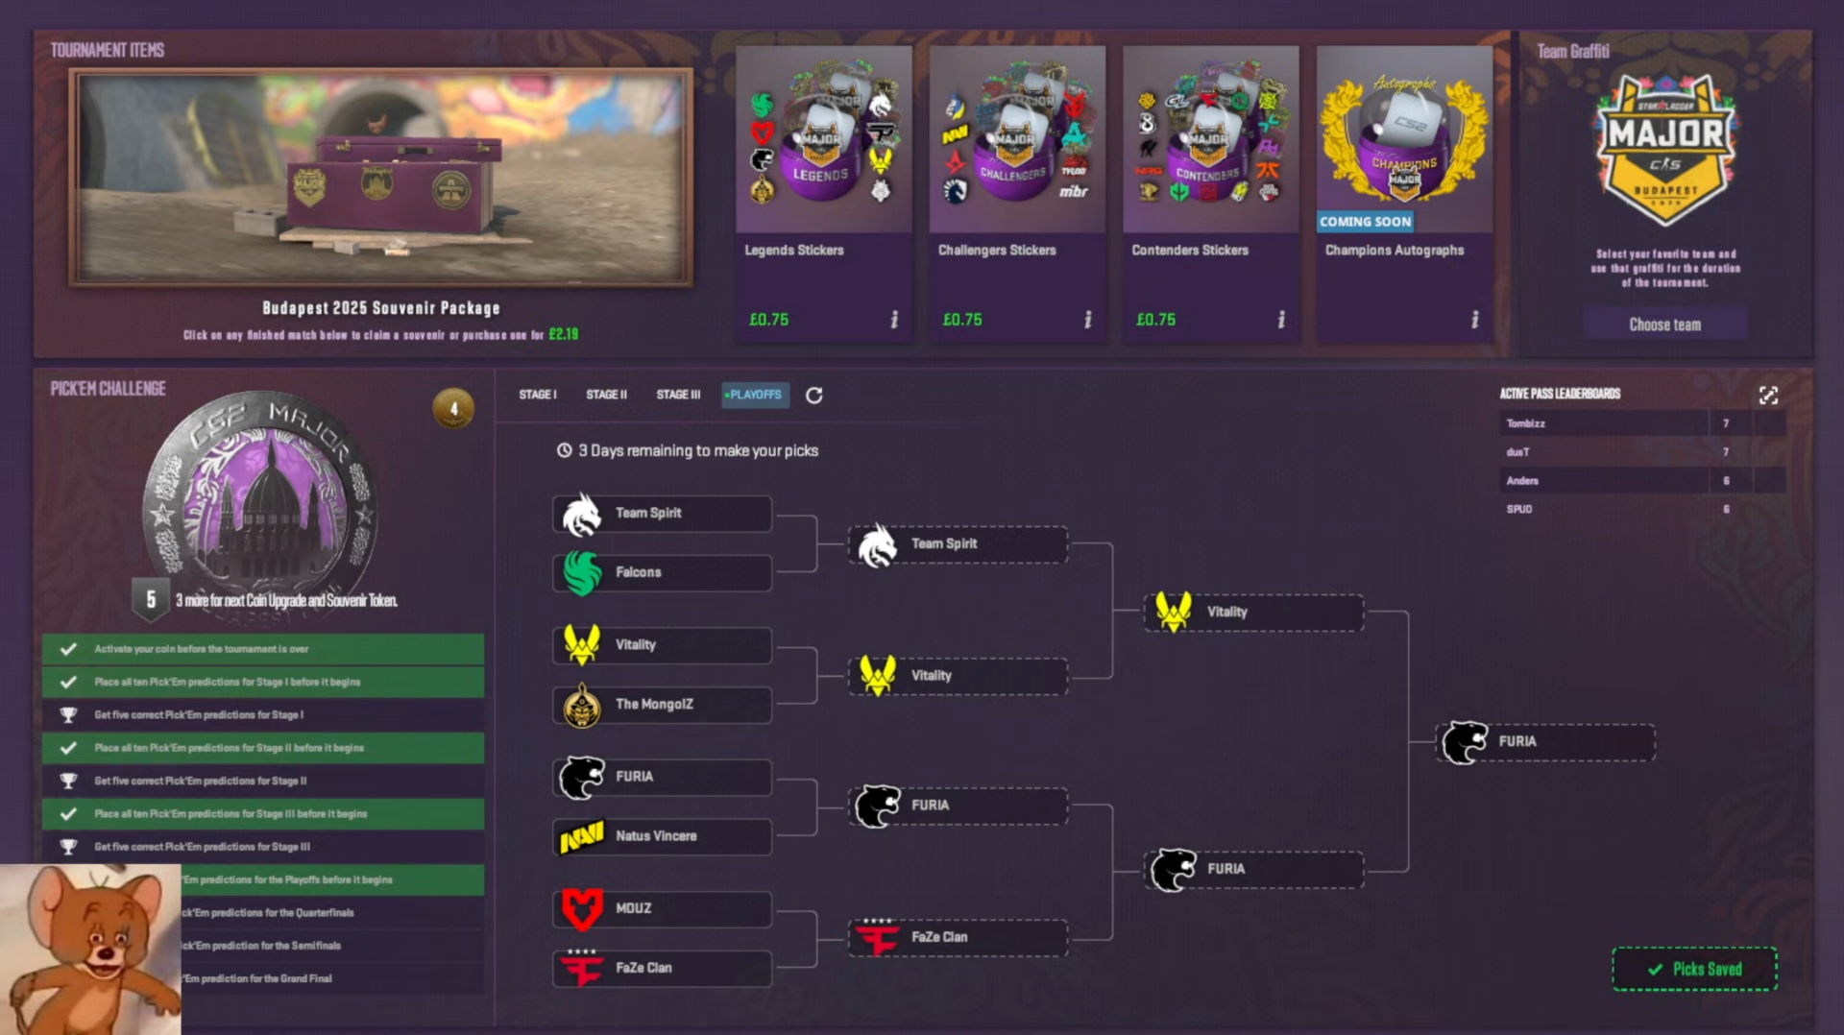Click the Picks Saved button
Image resolution: width=1844 pixels, height=1035 pixels.
(x=1694, y=969)
